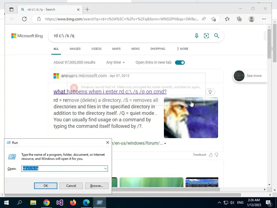
Task: Open the Any time filter dropdown
Action: (115, 63)
